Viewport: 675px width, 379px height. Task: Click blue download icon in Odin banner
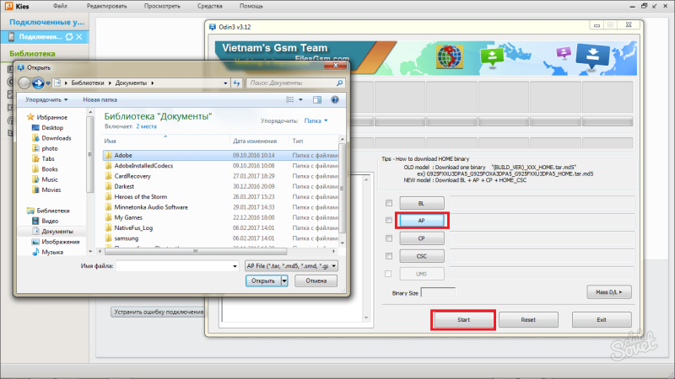tap(593, 56)
